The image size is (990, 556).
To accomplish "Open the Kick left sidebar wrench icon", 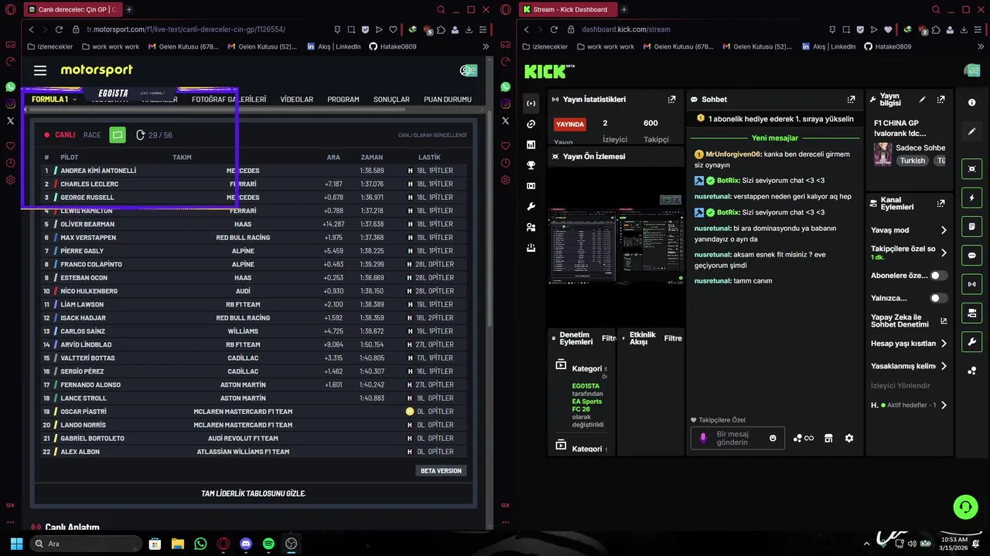I will [531, 207].
